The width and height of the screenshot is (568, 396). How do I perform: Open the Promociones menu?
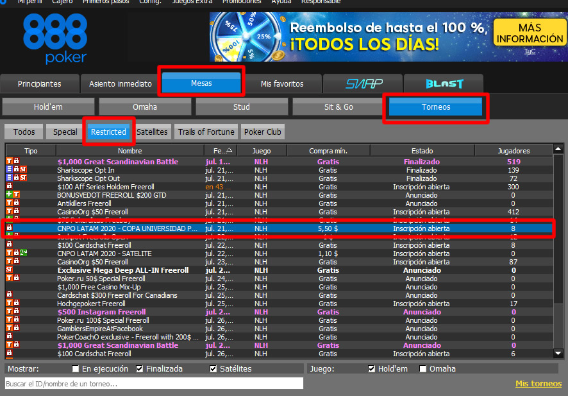pos(242,2)
